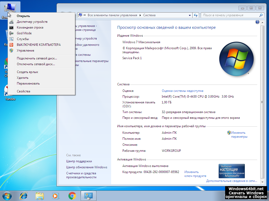The height and width of the screenshot is (201, 269).
Task: Click Все элементы панели управления breadcrumb
Action: 112,15
